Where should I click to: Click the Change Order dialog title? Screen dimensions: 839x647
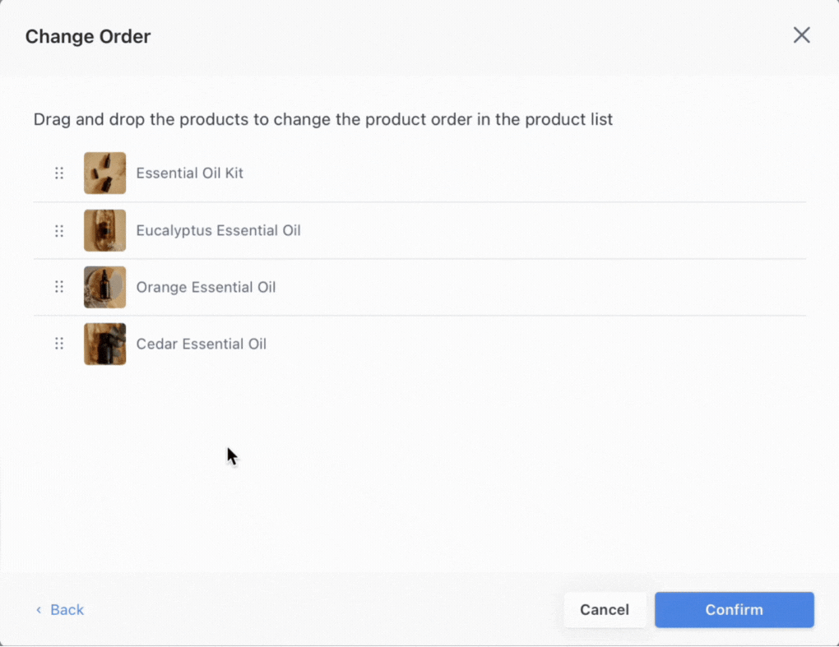click(x=88, y=37)
